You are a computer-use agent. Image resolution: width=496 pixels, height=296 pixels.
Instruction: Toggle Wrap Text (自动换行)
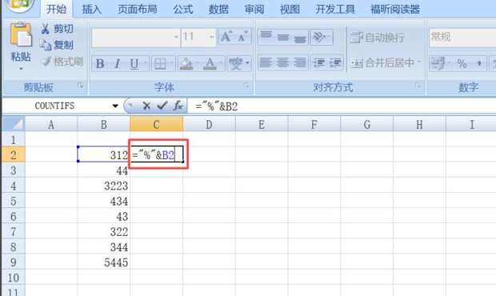tap(377, 38)
